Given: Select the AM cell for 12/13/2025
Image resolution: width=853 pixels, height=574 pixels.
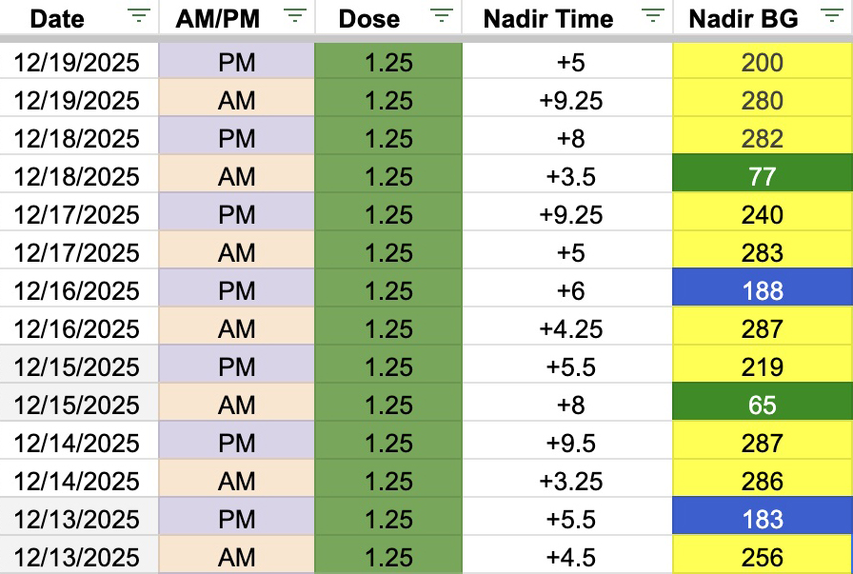Looking at the screenshot, I should tap(236, 558).
